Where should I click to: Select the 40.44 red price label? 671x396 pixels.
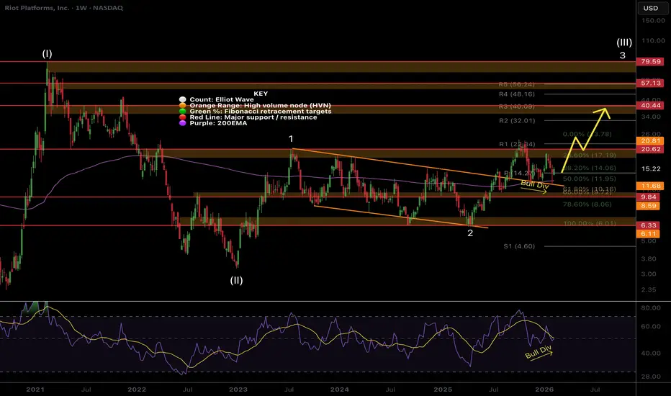[651, 105]
